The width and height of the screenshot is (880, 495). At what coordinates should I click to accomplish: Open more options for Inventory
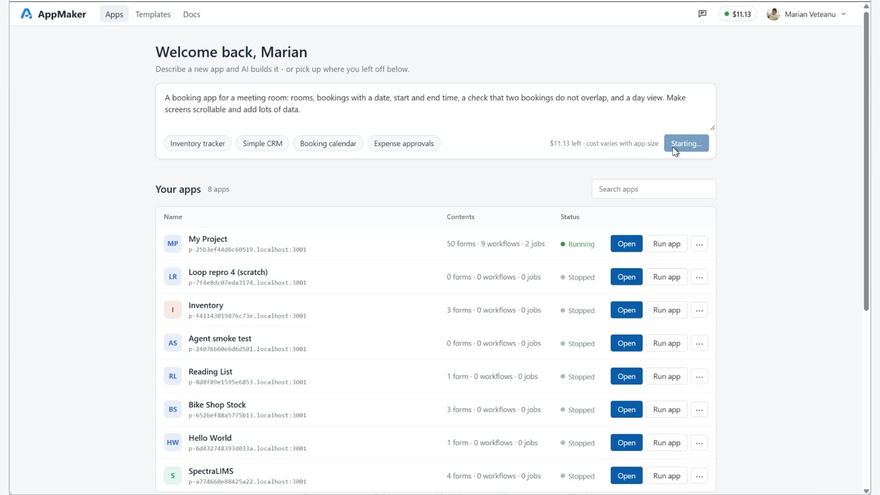[x=699, y=310]
